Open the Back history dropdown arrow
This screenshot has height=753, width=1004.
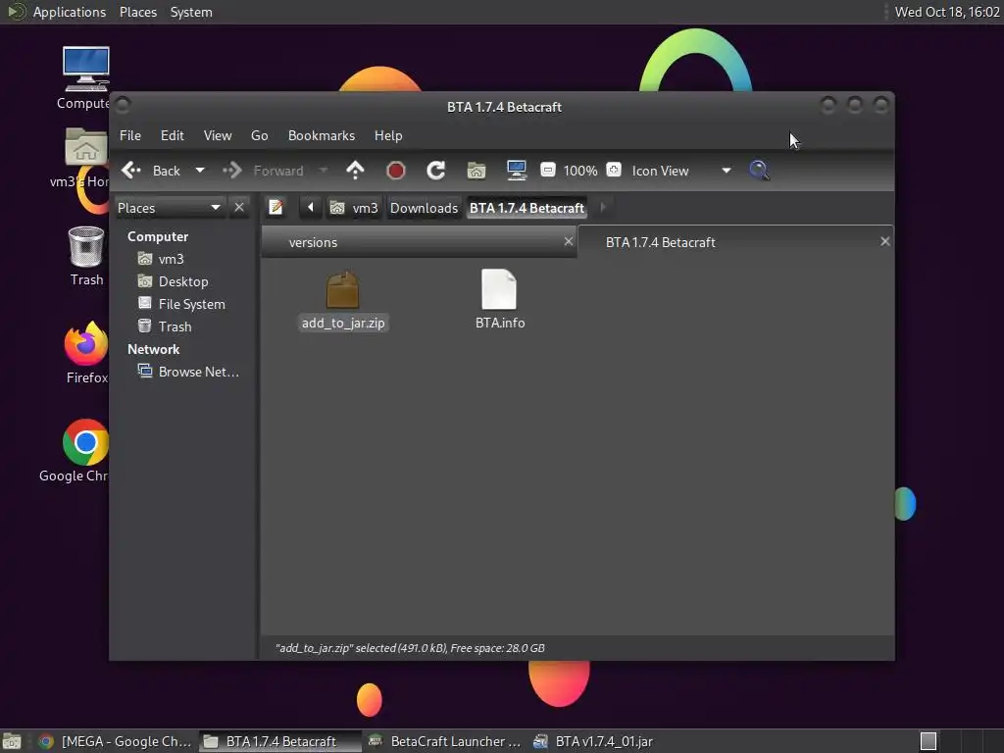[x=200, y=171]
